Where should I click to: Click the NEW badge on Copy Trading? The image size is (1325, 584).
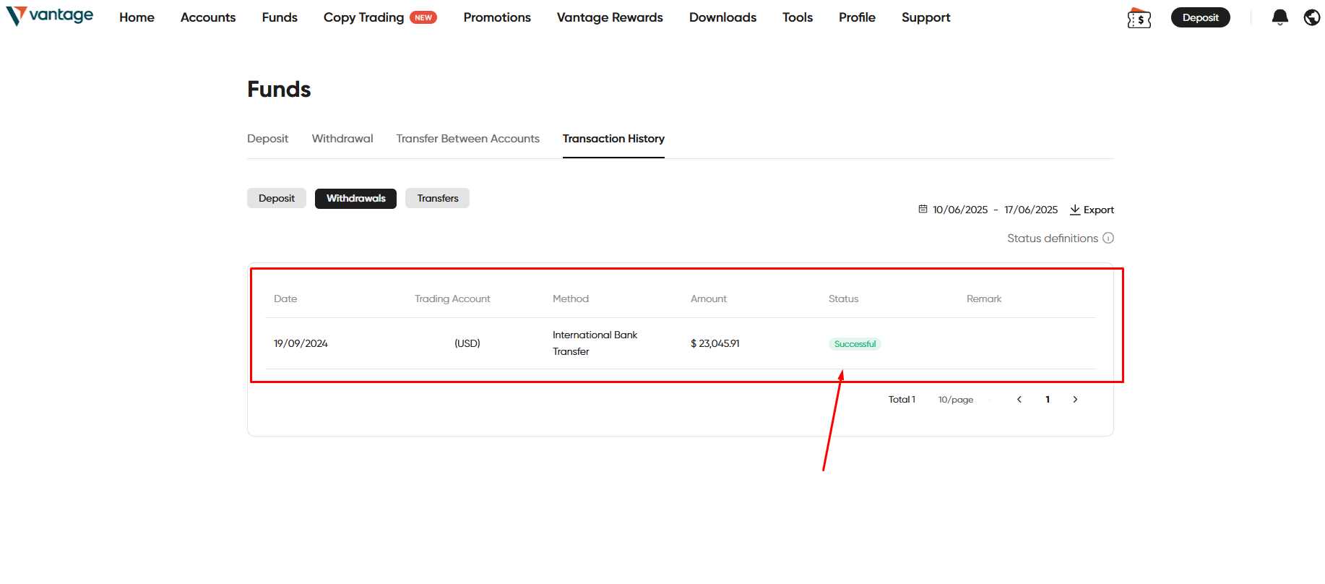[423, 17]
